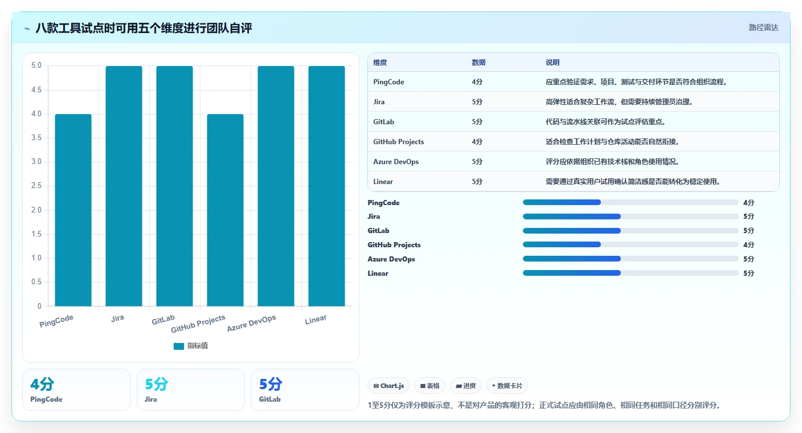Click the 5.0 tick on the chart y-axis
Viewport: 802px width, 433px height.
[36, 66]
